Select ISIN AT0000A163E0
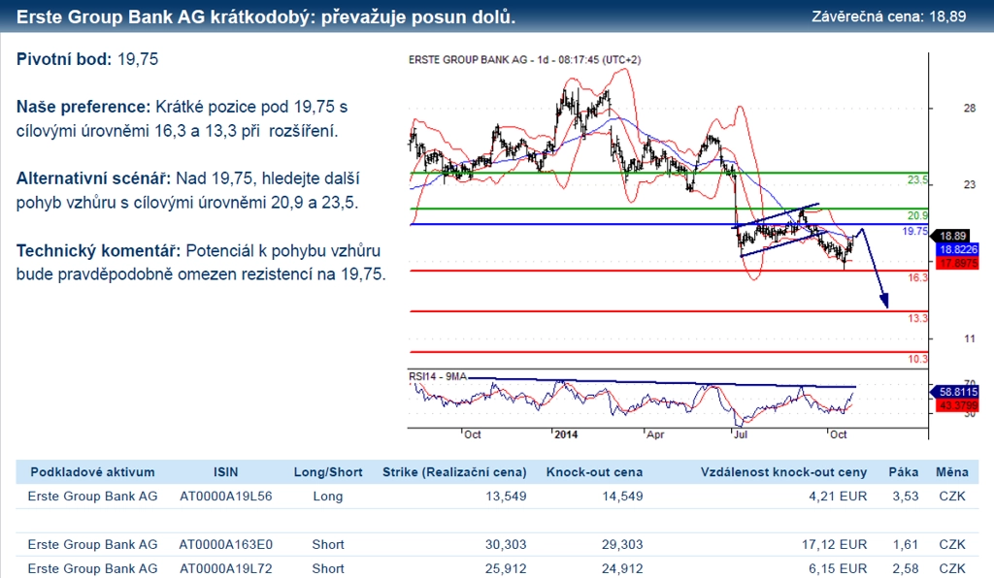Screen dimensions: 994x578 [x=225, y=544]
